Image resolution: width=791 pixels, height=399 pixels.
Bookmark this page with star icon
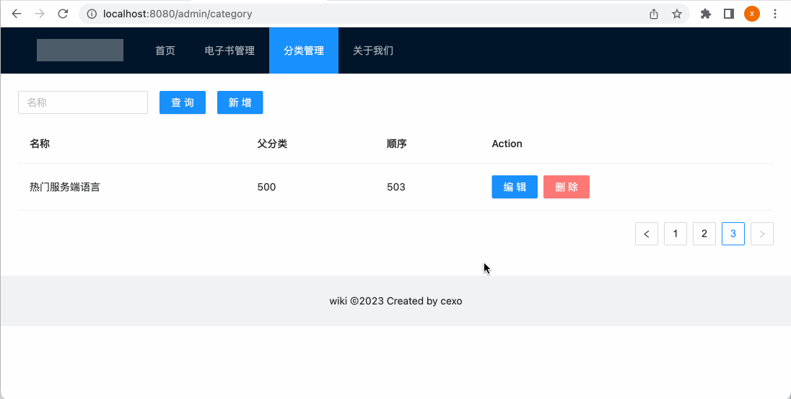677,14
